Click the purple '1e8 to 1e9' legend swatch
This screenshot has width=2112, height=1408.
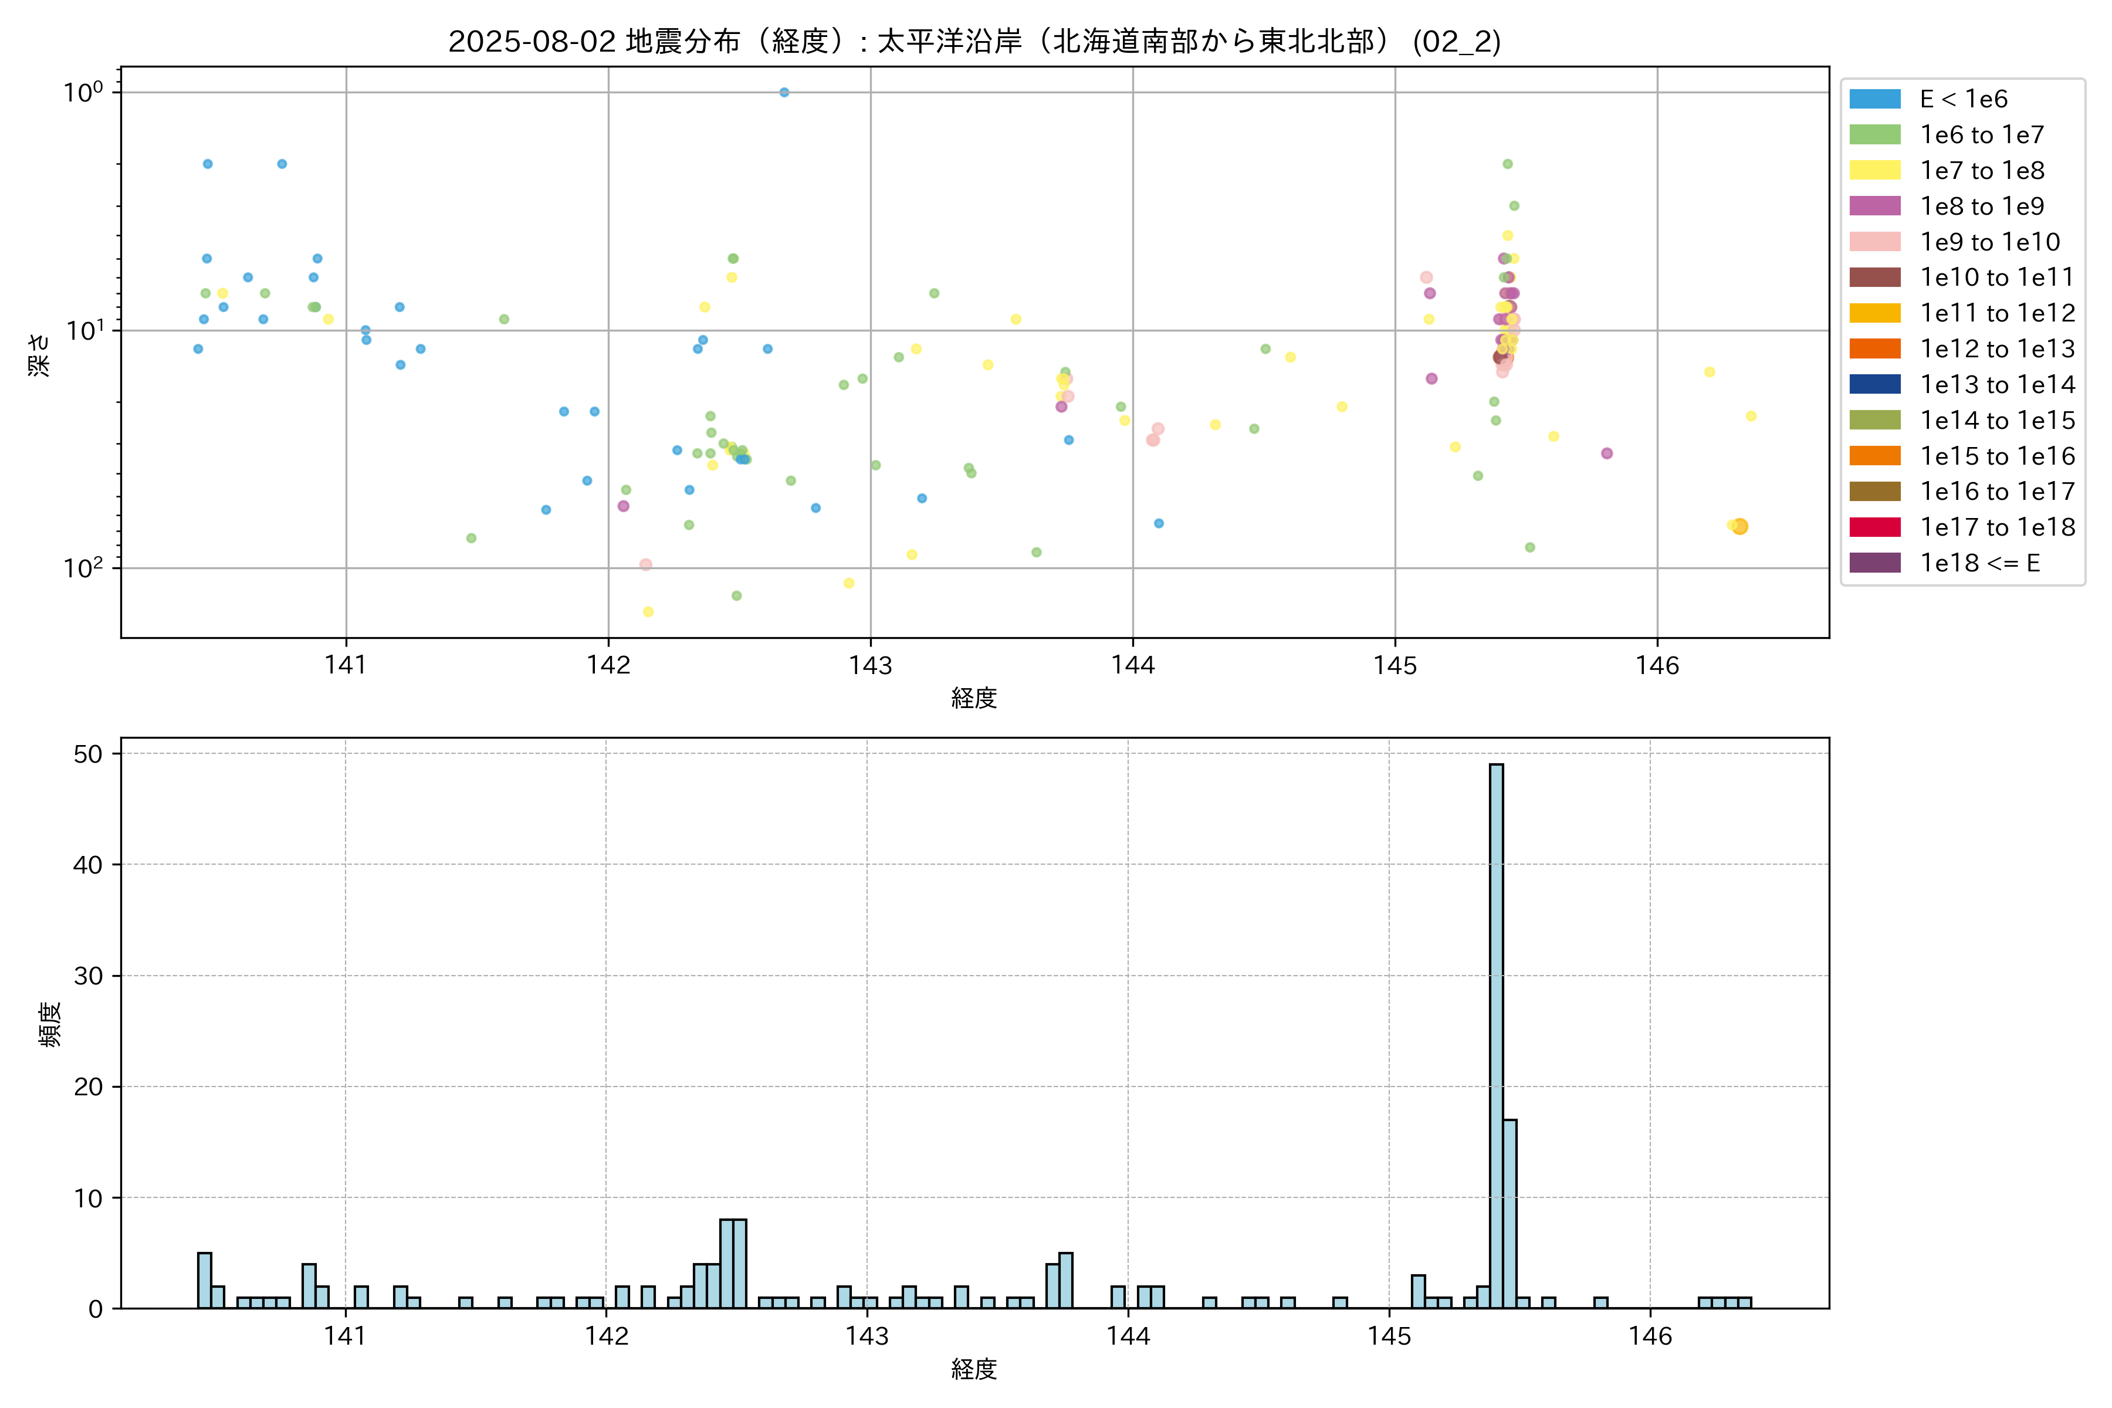point(1874,206)
